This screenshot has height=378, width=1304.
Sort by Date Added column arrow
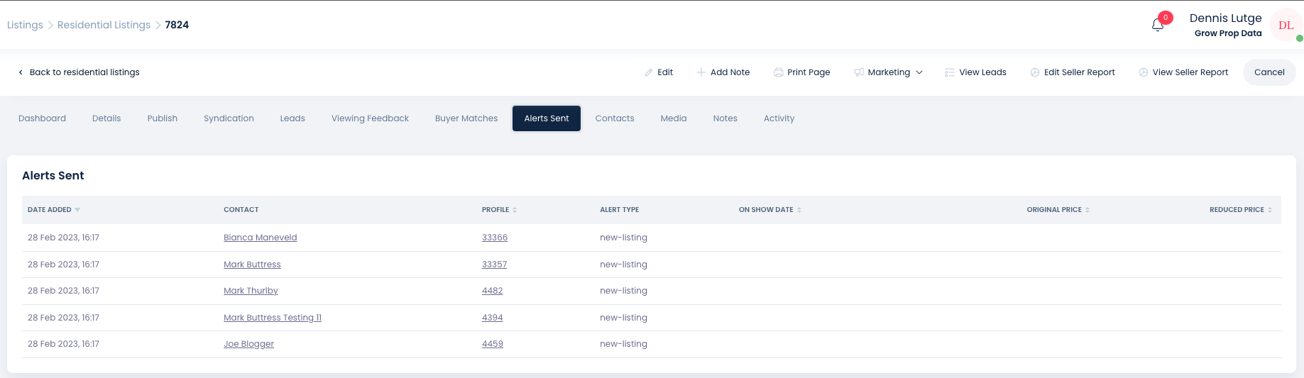point(77,210)
